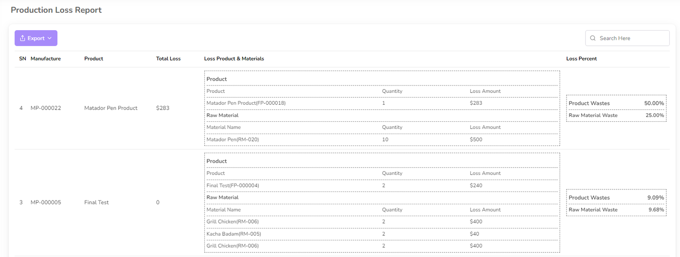This screenshot has width=680, height=257.
Task: Click the Kacha Badam(RM-005) material row
Action: [x=234, y=234]
